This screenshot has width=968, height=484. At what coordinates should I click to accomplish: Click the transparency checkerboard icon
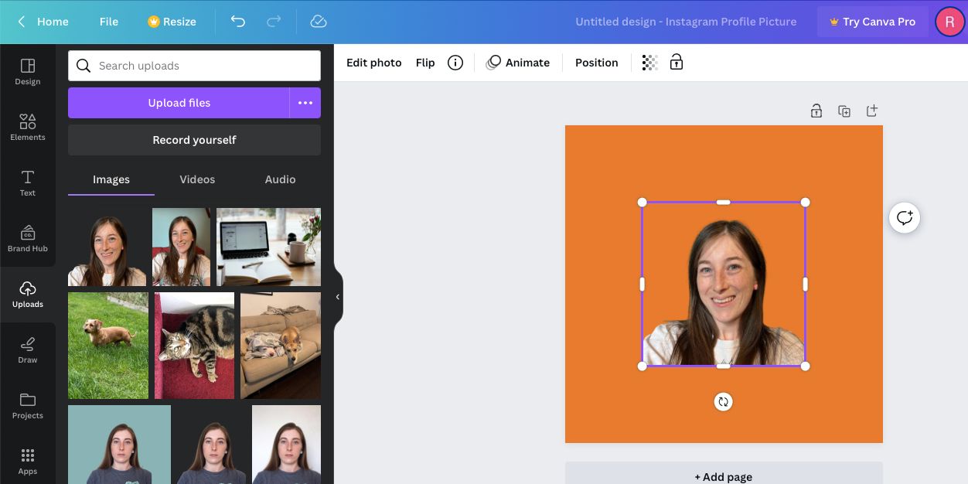(649, 63)
